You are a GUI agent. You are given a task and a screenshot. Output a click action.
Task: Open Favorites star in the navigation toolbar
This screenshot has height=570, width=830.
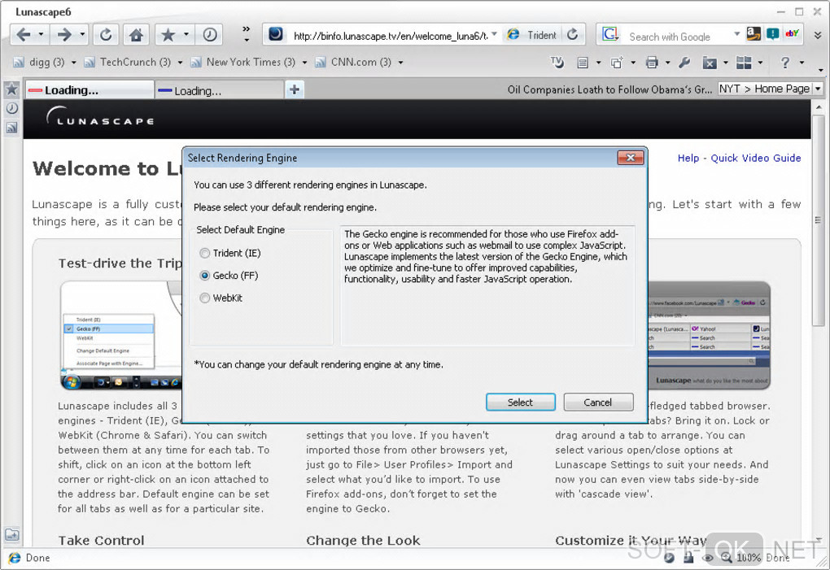(168, 35)
